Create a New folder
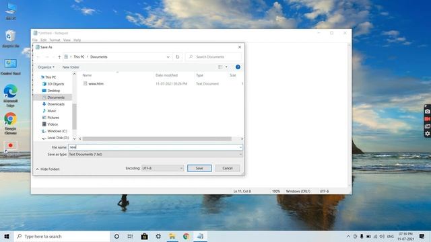431x242 pixels. [71, 67]
